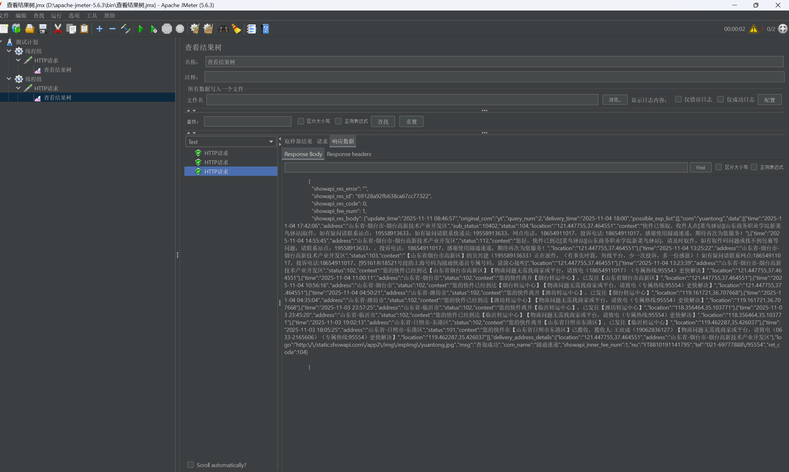Image resolution: width=789 pixels, height=472 pixels.
Task: Click the 文件名 input field
Action: (402, 100)
